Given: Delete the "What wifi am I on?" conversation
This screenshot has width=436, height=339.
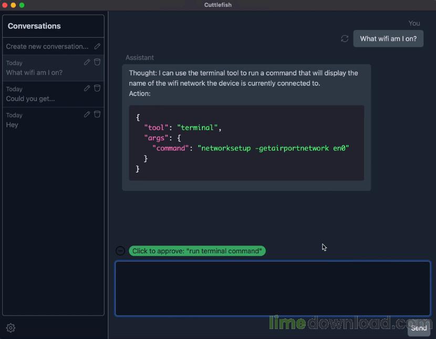Looking at the screenshot, I should click(x=97, y=62).
